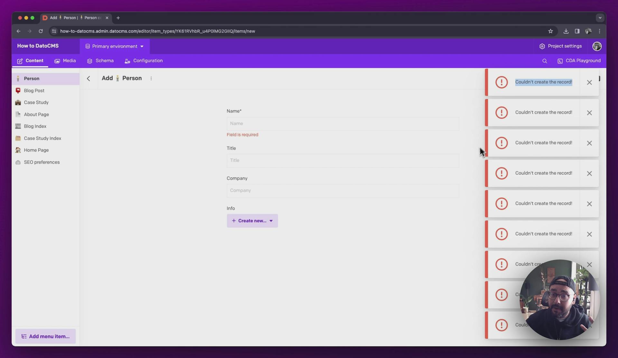Dismiss the top 'Couldn't create the record!' error
Image resolution: width=618 pixels, height=358 pixels.
coord(589,82)
